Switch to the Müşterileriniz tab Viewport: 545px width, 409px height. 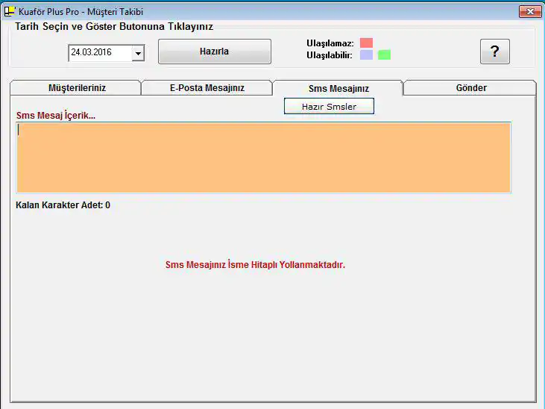(x=76, y=88)
